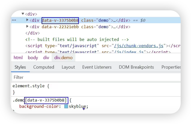Select the div breadcrumb
Screen dimensions: 191x124
tap(46, 57)
